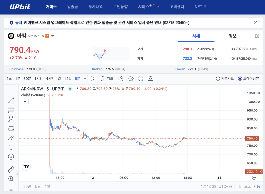Switch to the 정보 tab
This screenshot has width=265, height=194.
click(x=233, y=36)
